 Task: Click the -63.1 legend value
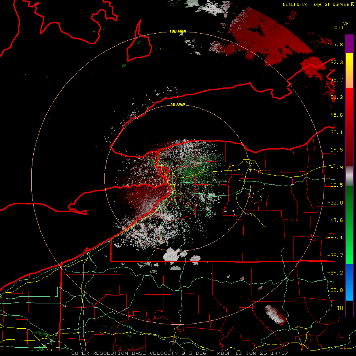[335, 237]
